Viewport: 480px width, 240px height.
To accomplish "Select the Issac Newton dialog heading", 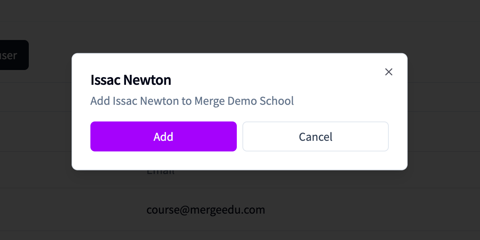I will pos(131,80).
